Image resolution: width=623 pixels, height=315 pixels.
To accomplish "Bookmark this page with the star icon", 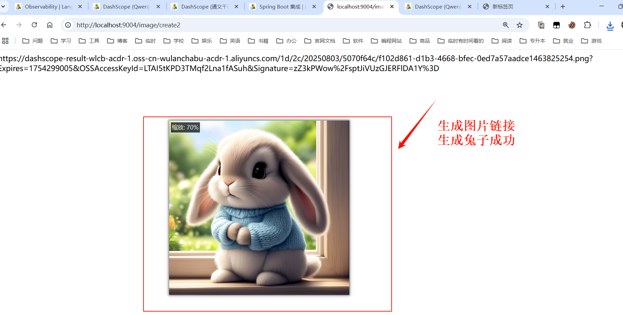I will [519, 25].
